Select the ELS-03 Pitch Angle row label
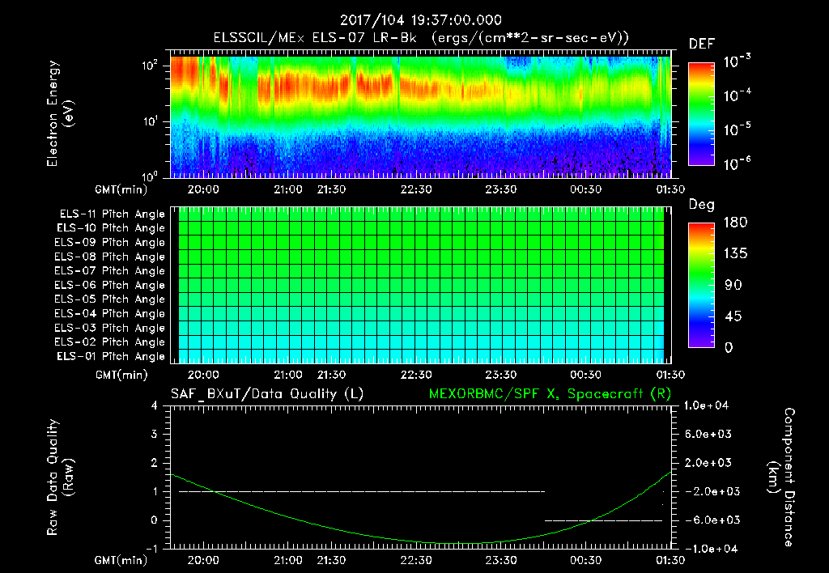Screen dimensions: 829x573 110,328
